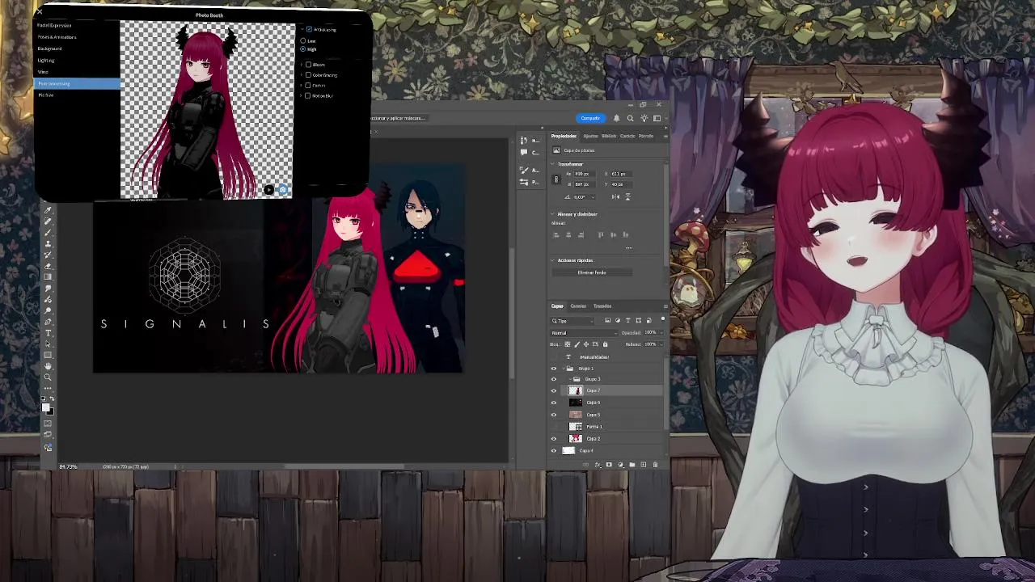Toggle visibility of Capa 7
Viewport: 1035px width, 582px height.
[554, 391]
